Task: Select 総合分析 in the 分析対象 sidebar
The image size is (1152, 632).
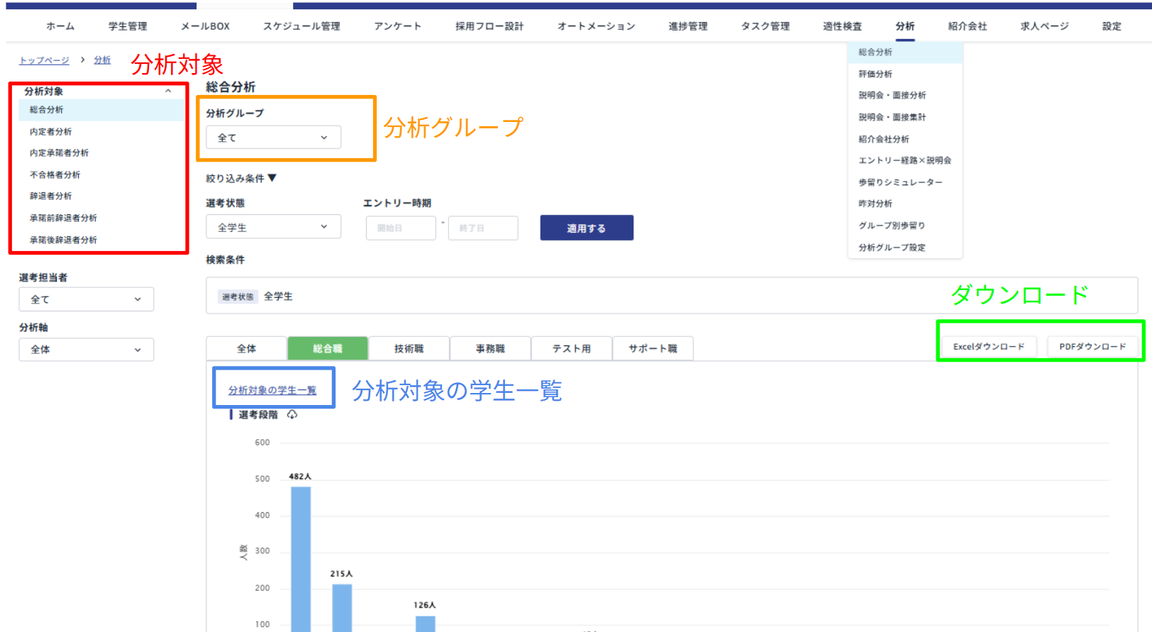Action: [101, 110]
